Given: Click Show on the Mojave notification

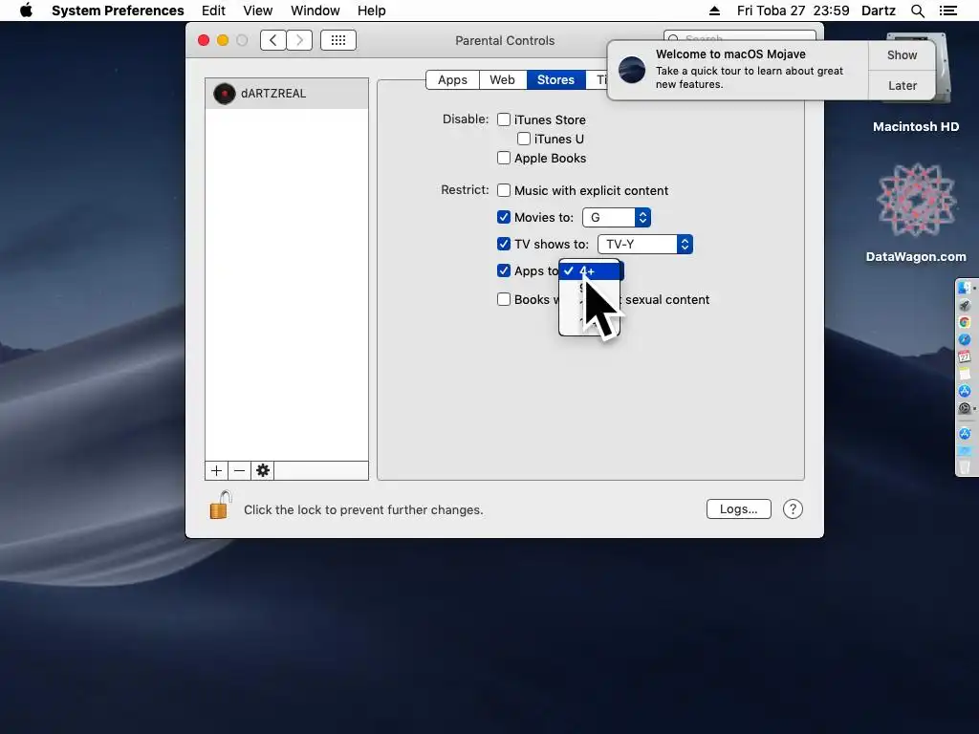Looking at the screenshot, I should [x=903, y=55].
